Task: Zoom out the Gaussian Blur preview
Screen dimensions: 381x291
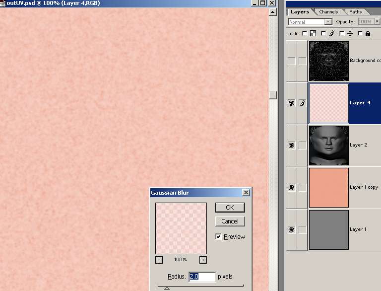Action: point(159,260)
